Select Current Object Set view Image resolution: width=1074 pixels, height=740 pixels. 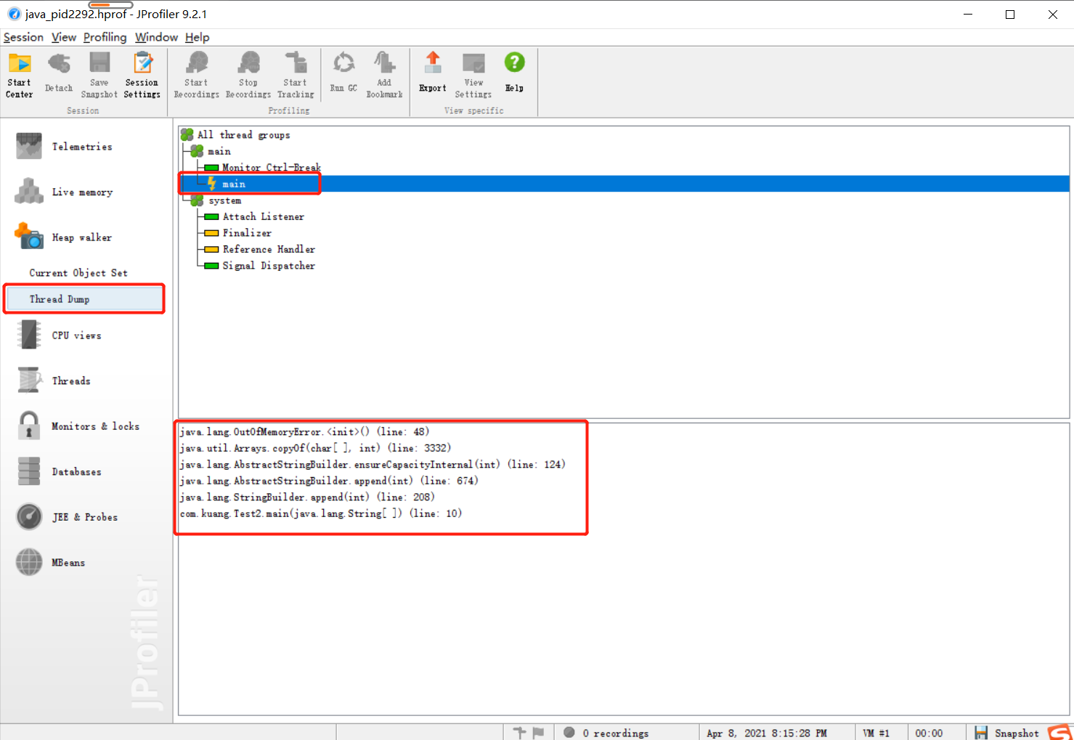(x=78, y=273)
